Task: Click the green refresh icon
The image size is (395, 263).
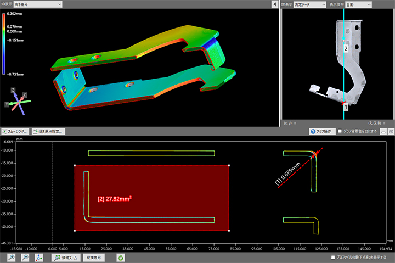Action: click(x=120, y=257)
